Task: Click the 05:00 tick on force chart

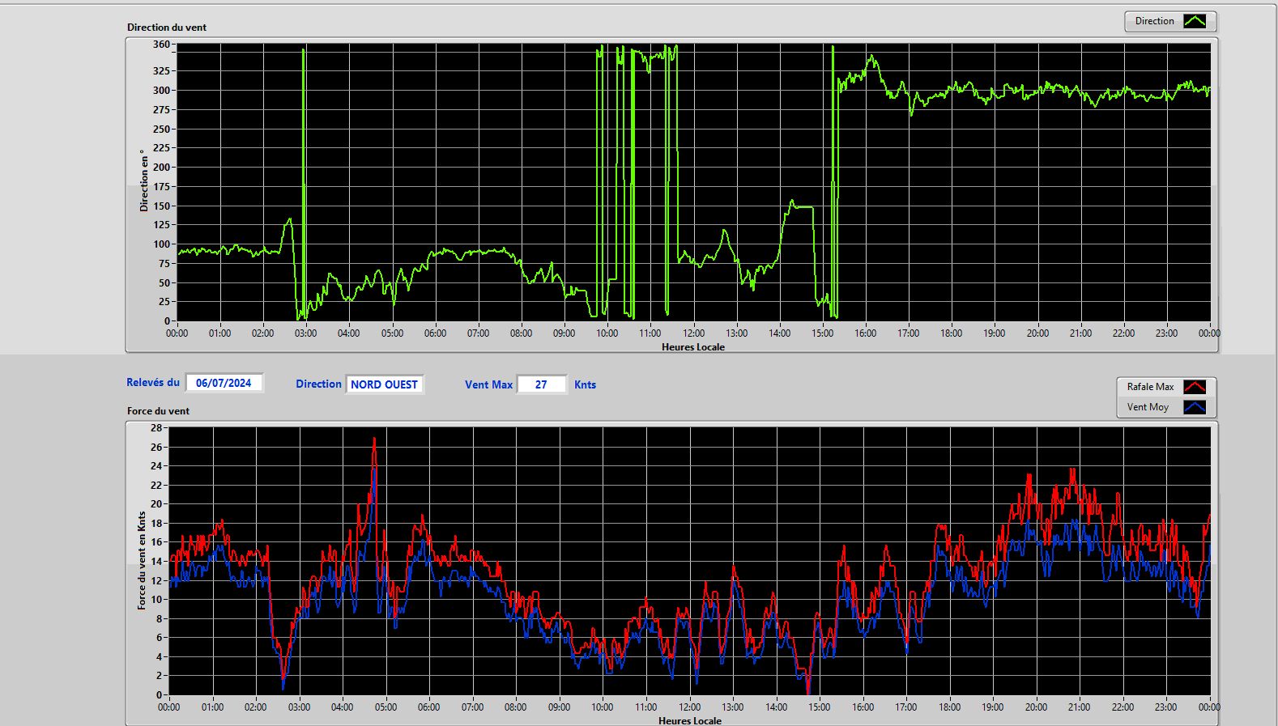Action: point(386,707)
